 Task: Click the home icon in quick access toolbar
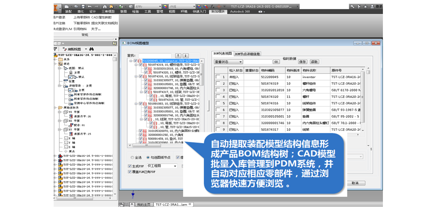click(105, 6)
